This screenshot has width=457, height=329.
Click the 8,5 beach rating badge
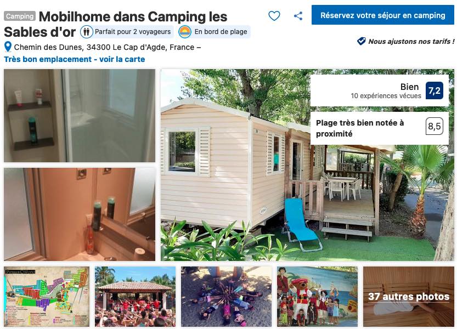pos(435,126)
